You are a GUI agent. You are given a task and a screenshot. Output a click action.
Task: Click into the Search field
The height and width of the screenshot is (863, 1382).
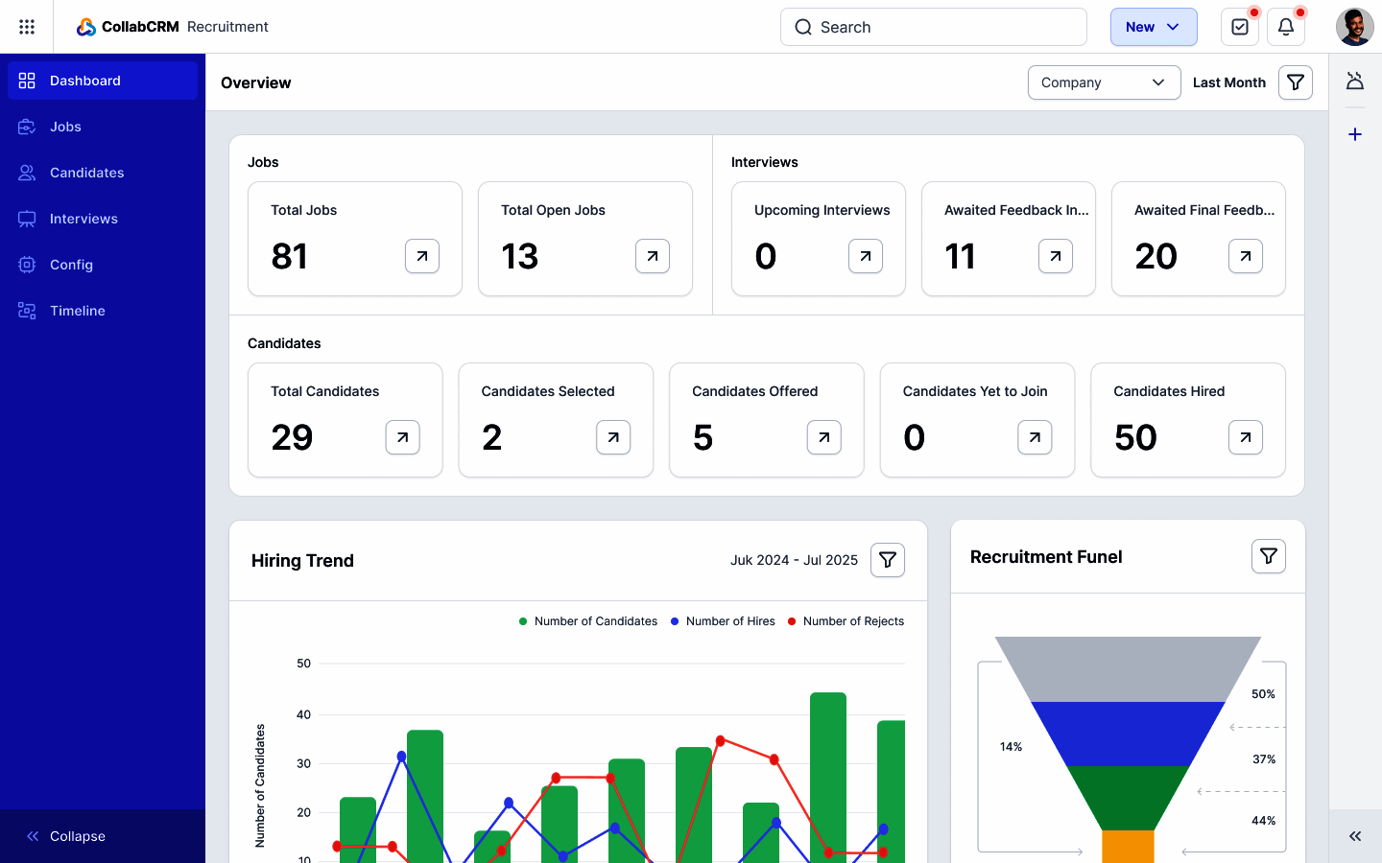point(933,27)
